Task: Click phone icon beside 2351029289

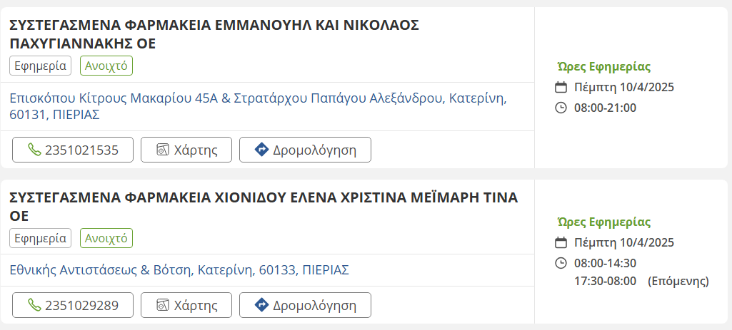Action: (x=34, y=306)
